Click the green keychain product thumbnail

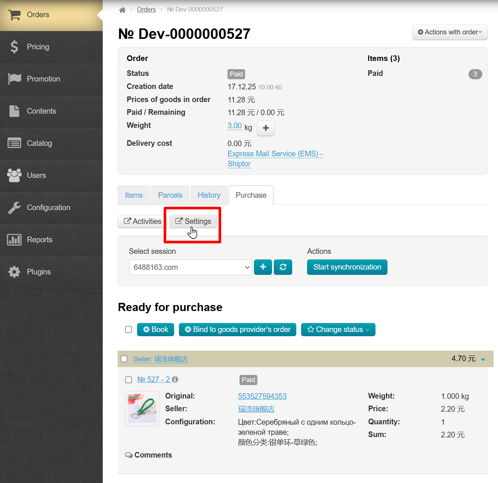click(x=142, y=408)
